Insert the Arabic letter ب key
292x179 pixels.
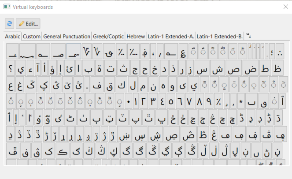coord(88,68)
